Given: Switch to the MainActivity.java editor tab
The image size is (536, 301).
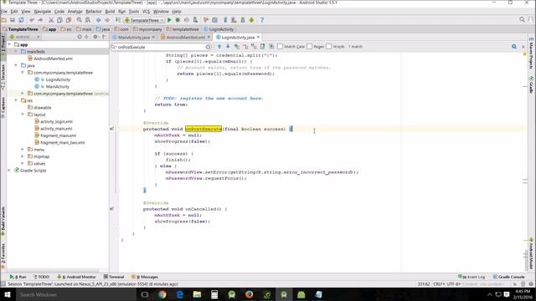Looking at the screenshot, I should (x=133, y=37).
